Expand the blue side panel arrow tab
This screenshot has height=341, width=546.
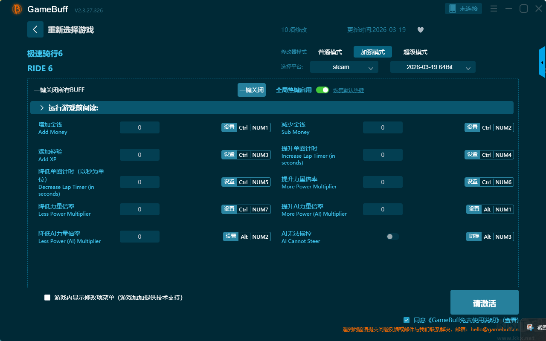pyautogui.click(x=542, y=62)
